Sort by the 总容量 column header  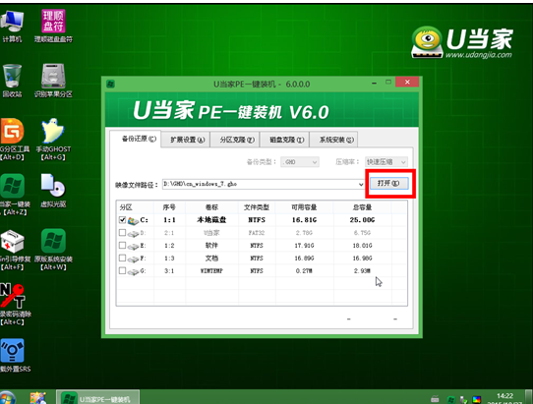(x=362, y=207)
